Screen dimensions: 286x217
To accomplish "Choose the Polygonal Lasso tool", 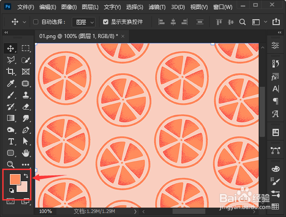I will point(10,60).
